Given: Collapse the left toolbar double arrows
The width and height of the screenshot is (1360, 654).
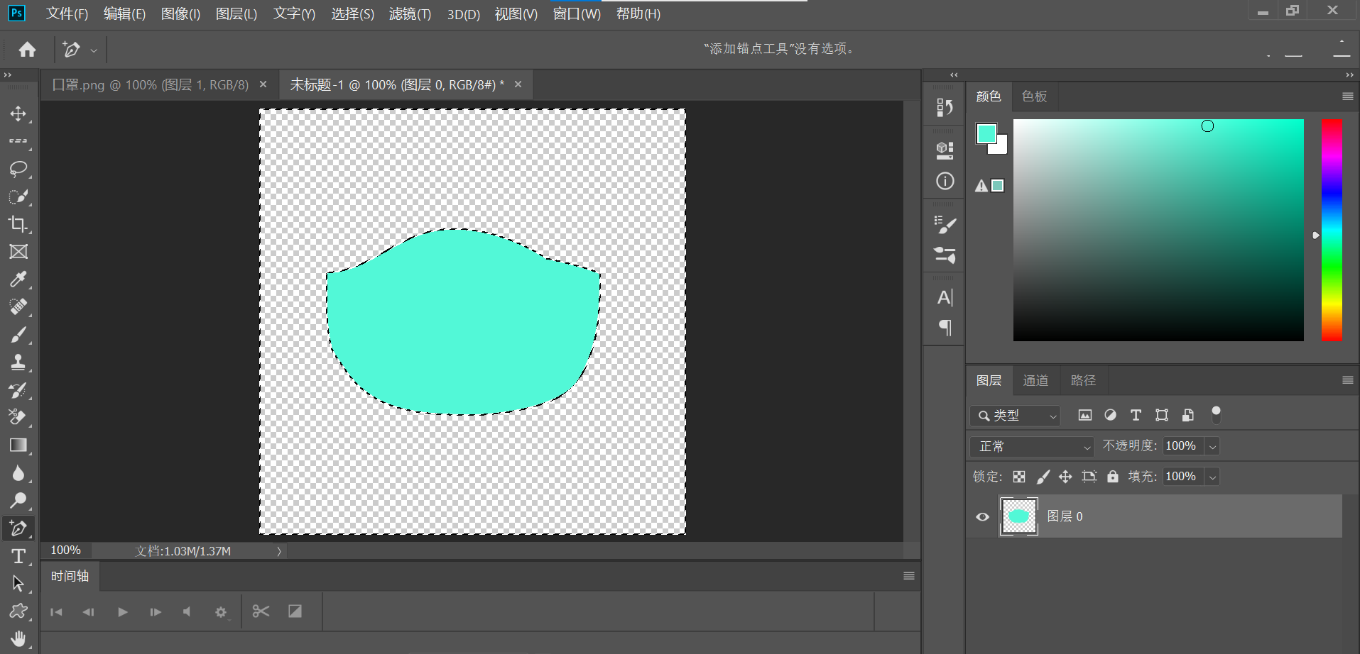Looking at the screenshot, I should (8, 74).
